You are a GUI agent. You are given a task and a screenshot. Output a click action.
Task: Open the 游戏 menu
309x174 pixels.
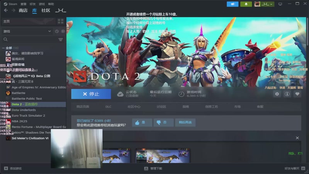42,4
